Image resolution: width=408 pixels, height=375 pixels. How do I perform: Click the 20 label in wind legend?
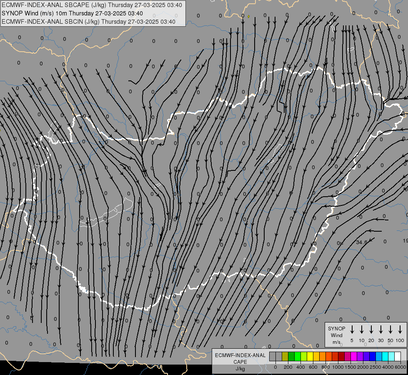point(371,341)
